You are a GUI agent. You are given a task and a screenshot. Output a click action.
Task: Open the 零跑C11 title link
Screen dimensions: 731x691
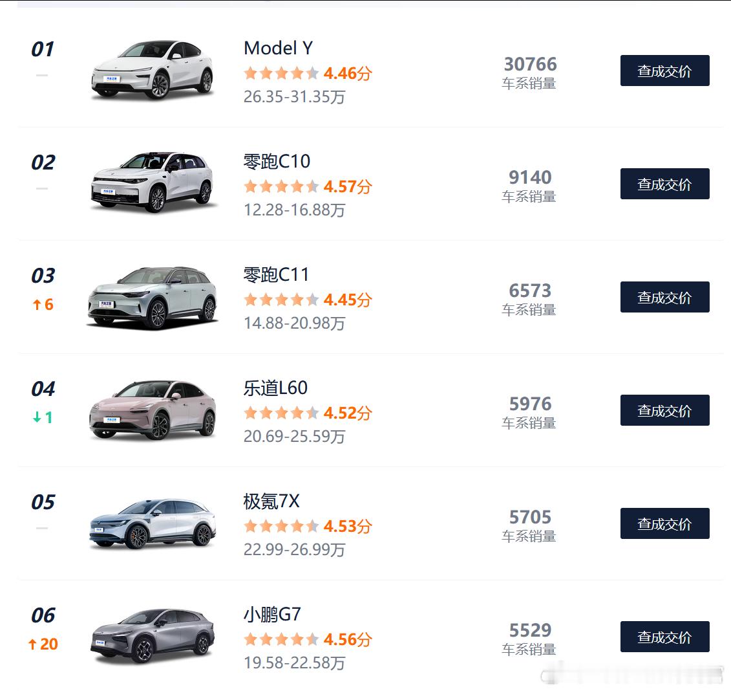tap(276, 274)
